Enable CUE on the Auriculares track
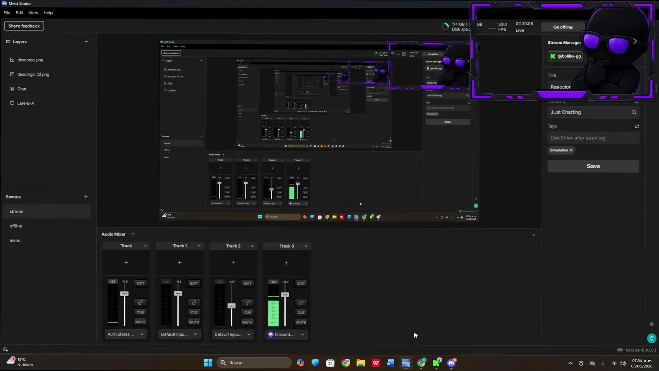This screenshot has width=659, height=371. (x=140, y=312)
